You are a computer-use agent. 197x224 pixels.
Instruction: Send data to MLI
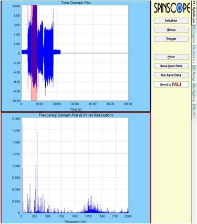point(171,84)
